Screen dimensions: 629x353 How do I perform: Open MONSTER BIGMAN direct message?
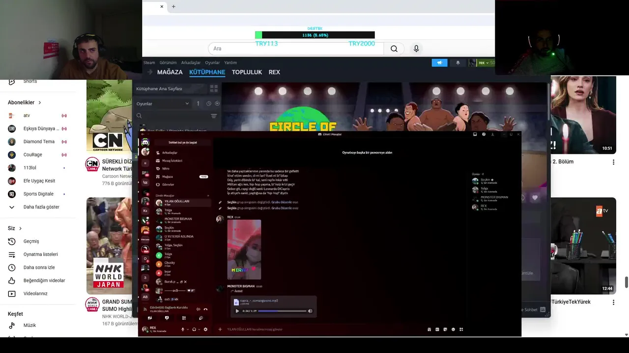click(x=183, y=220)
